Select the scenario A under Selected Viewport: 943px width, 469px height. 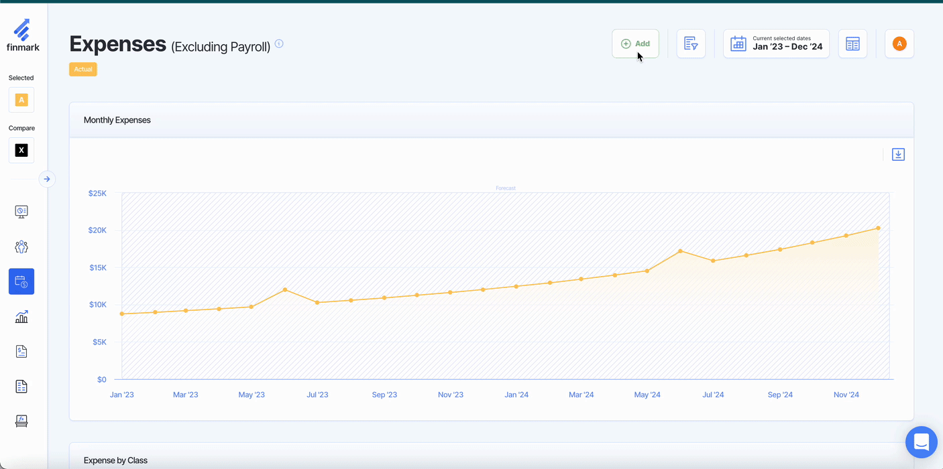click(21, 100)
